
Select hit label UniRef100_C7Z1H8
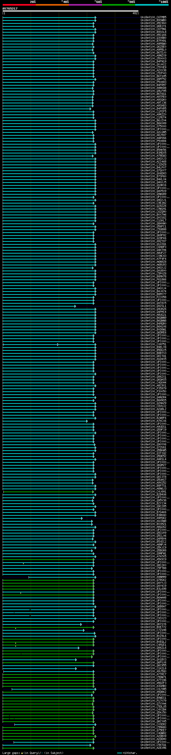(x=153, y=630)
